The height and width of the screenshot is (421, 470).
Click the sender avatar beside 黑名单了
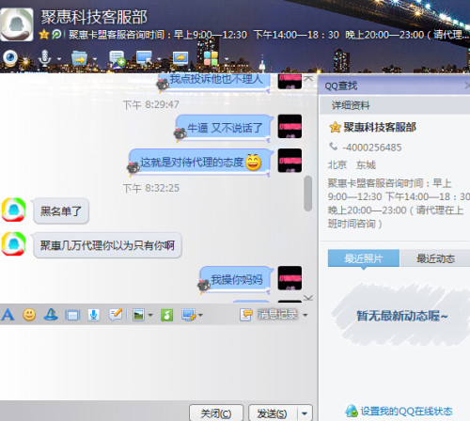[13, 210]
